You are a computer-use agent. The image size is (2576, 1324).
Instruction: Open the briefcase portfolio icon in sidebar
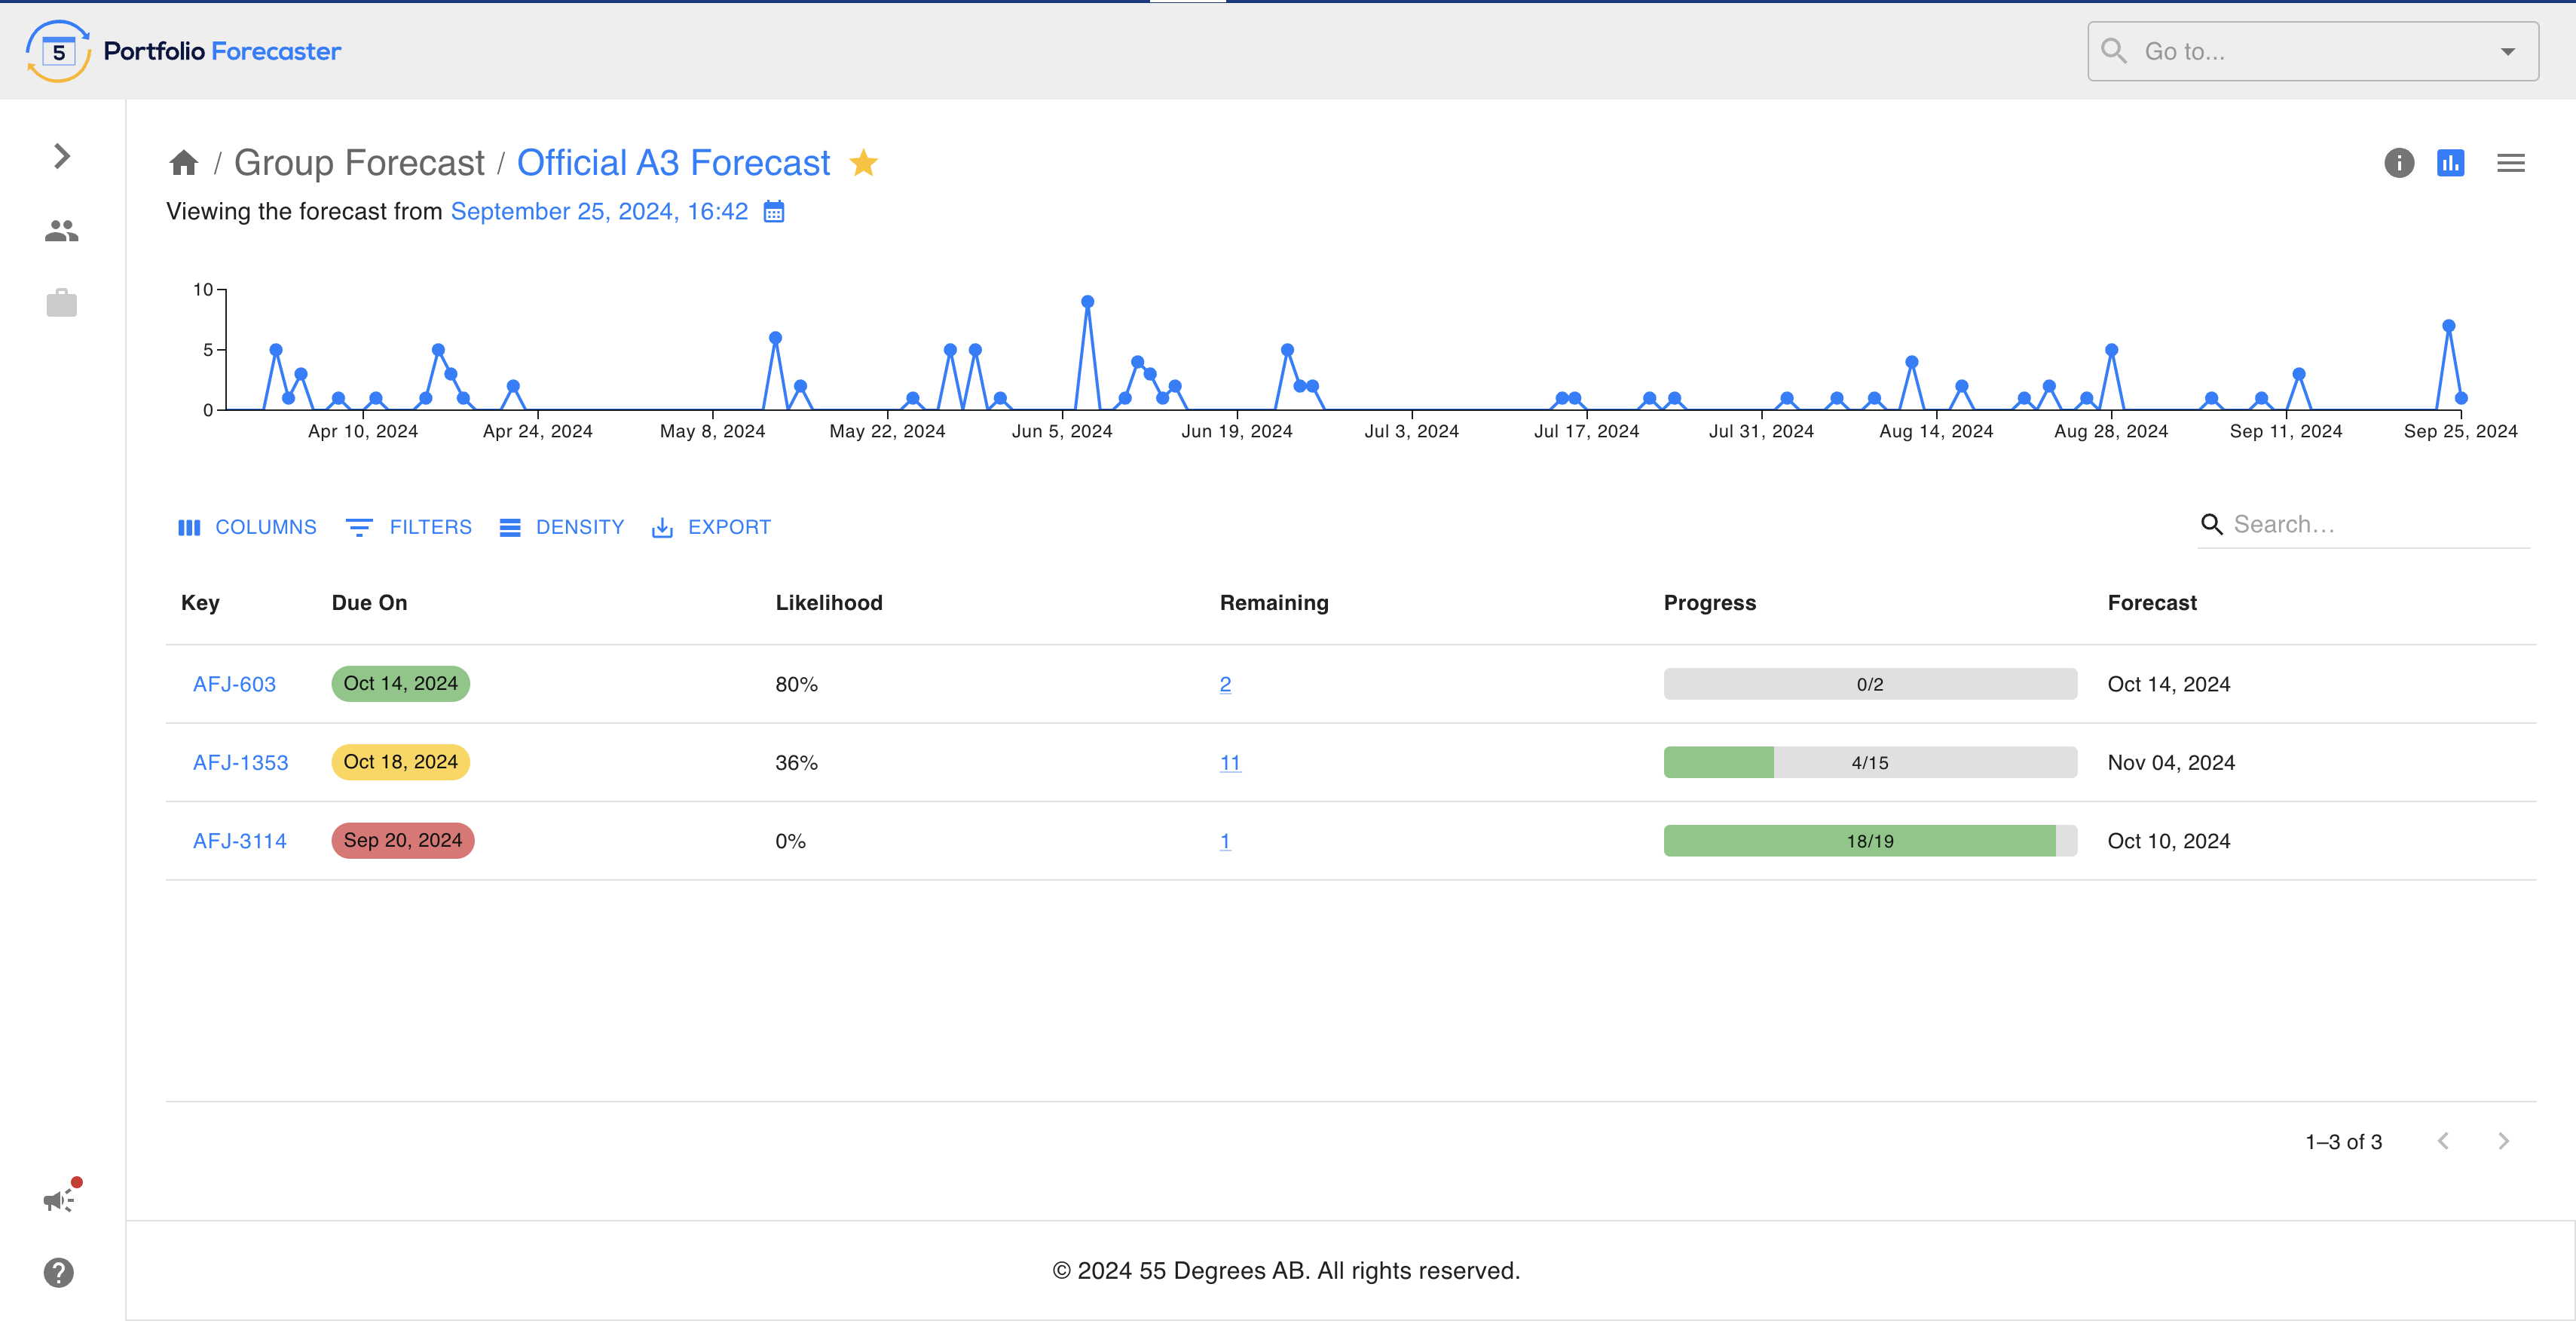coord(61,303)
